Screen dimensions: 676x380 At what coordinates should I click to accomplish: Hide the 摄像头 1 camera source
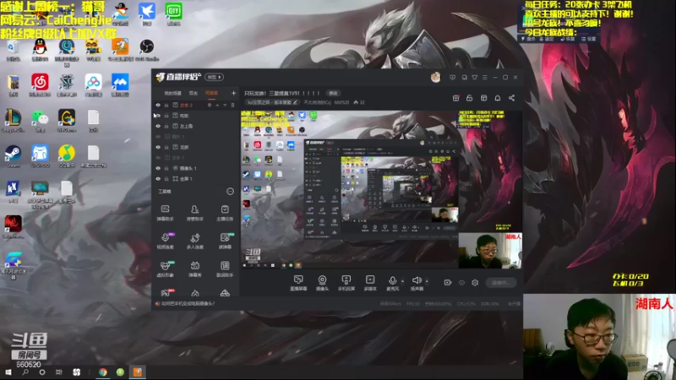[x=158, y=168]
